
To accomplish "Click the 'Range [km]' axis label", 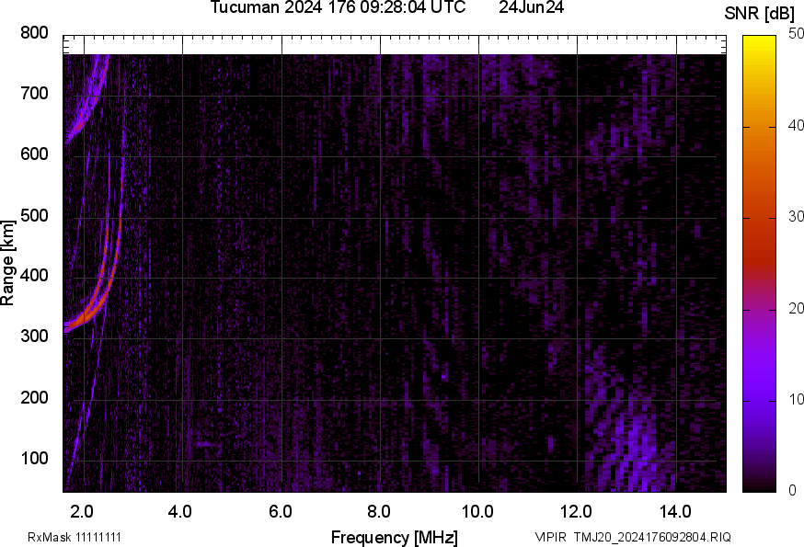I will 7,263.
